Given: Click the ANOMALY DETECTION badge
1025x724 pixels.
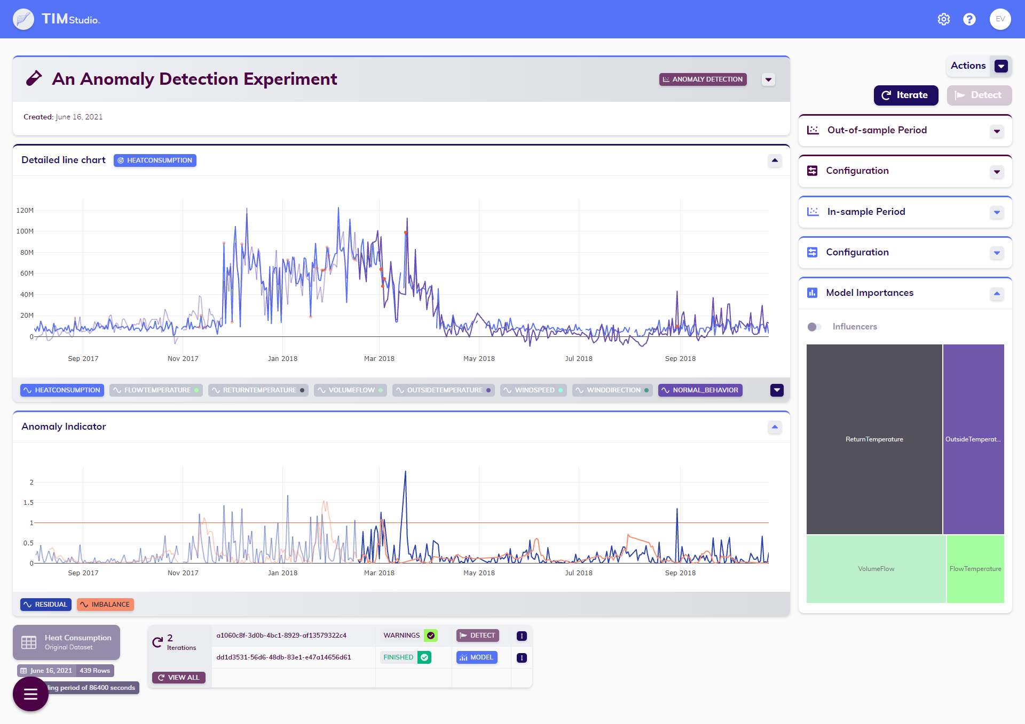Looking at the screenshot, I should click(x=703, y=79).
